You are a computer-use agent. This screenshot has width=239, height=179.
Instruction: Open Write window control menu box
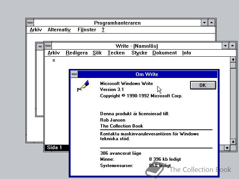click(48, 46)
